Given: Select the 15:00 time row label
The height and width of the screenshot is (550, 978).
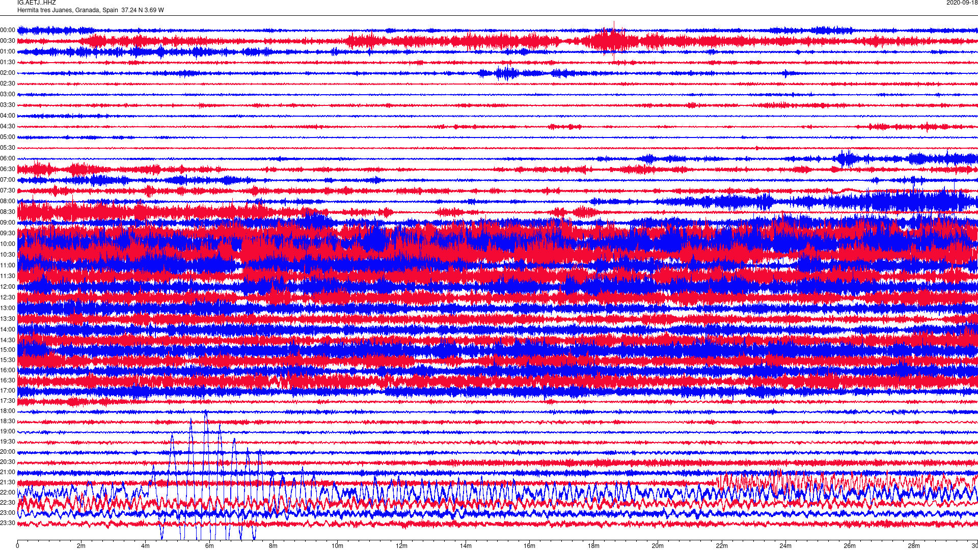Looking at the screenshot, I should coord(8,350).
